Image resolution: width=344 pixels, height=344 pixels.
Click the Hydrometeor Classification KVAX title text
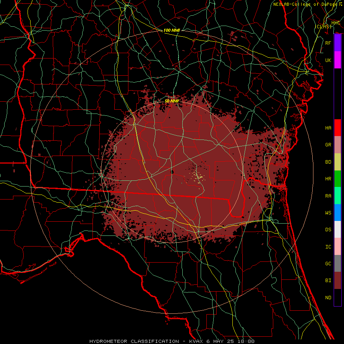point(172,341)
